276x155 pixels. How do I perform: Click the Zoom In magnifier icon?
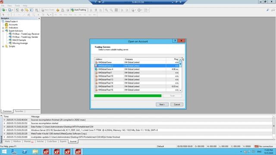point(107,10)
